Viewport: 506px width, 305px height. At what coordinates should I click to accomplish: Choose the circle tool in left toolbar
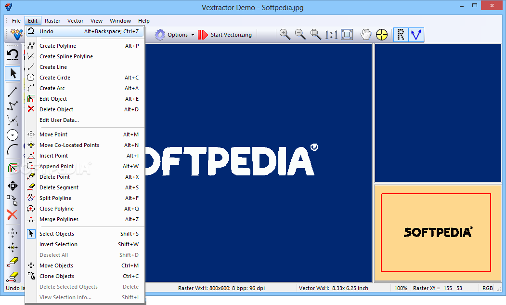point(13,135)
